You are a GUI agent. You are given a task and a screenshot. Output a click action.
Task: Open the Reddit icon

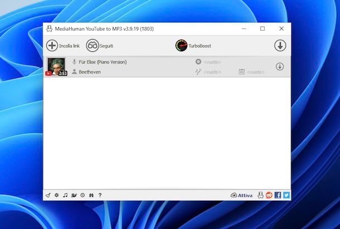pyautogui.click(x=269, y=195)
